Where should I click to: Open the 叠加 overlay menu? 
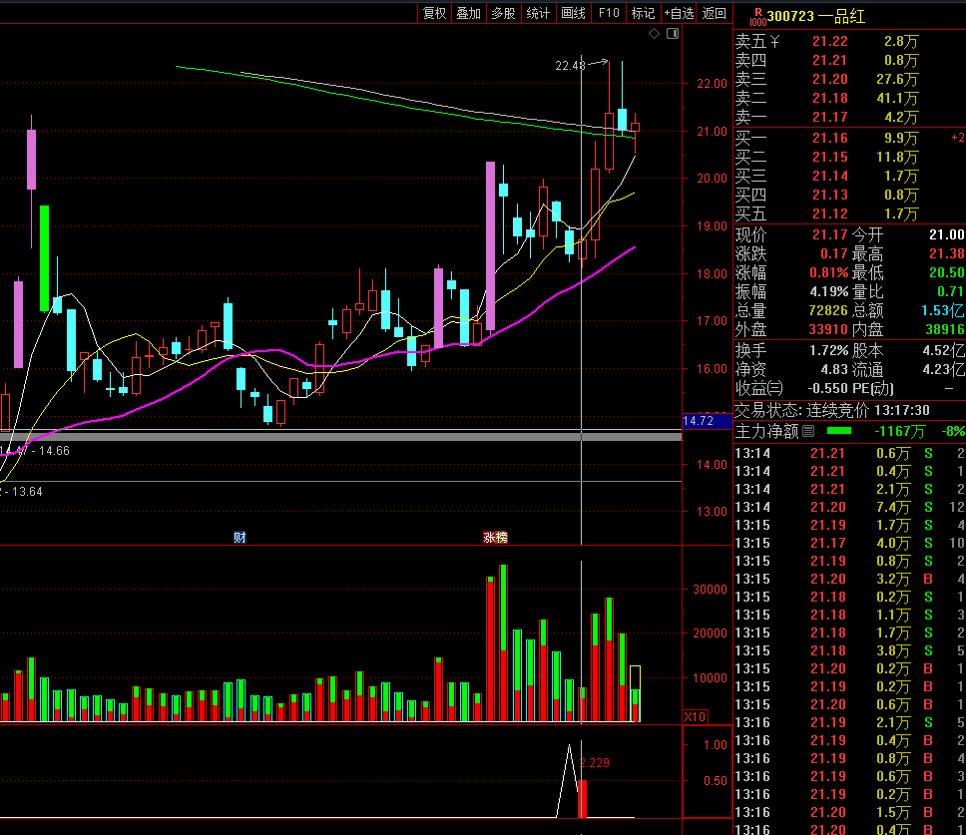click(x=468, y=13)
